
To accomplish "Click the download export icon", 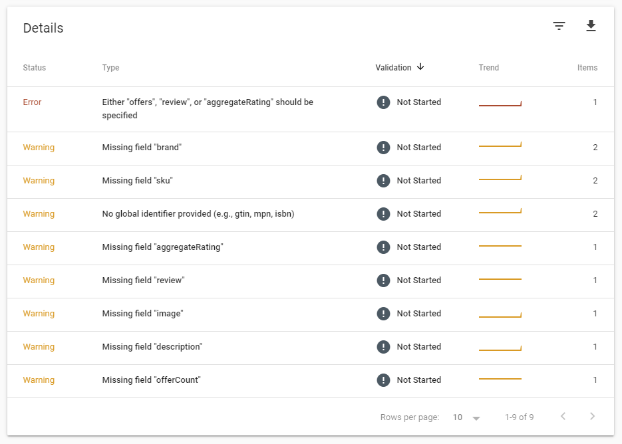I will point(591,27).
